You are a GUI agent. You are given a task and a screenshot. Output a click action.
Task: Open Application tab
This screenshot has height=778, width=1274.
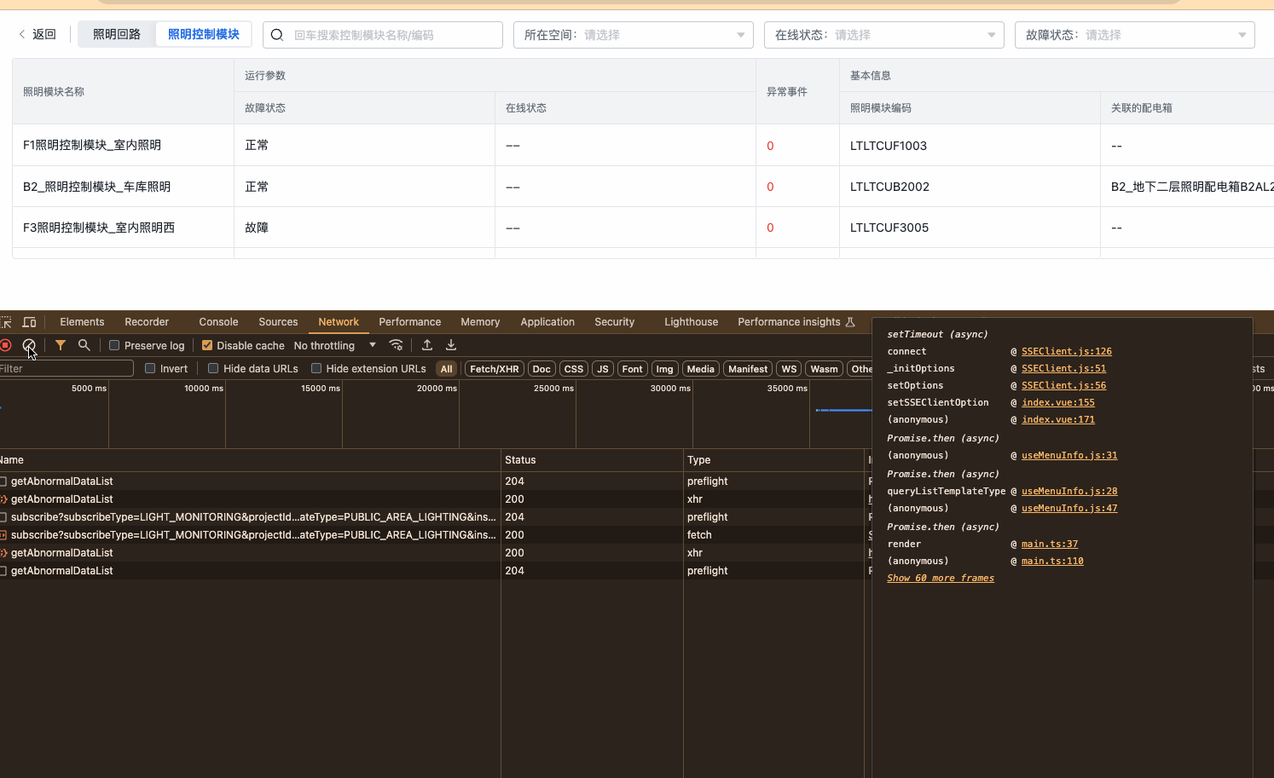(x=547, y=322)
